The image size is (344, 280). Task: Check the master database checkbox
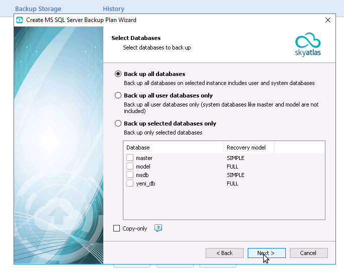tap(130, 157)
